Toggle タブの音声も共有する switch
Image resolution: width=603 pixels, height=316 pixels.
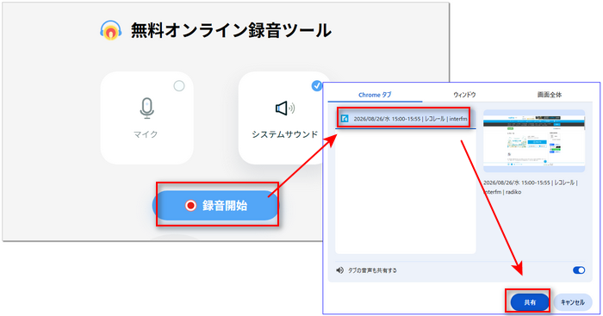[x=579, y=270]
